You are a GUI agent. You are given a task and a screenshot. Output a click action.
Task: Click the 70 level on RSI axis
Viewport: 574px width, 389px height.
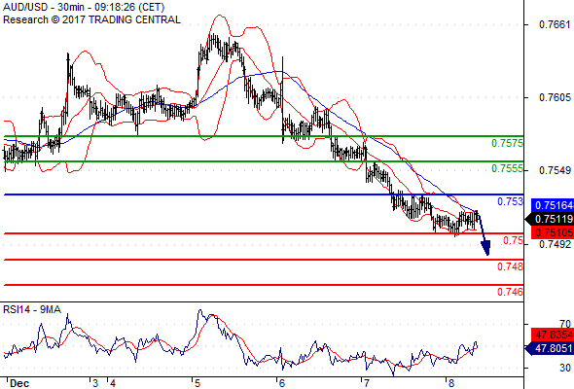click(x=565, y=324)
